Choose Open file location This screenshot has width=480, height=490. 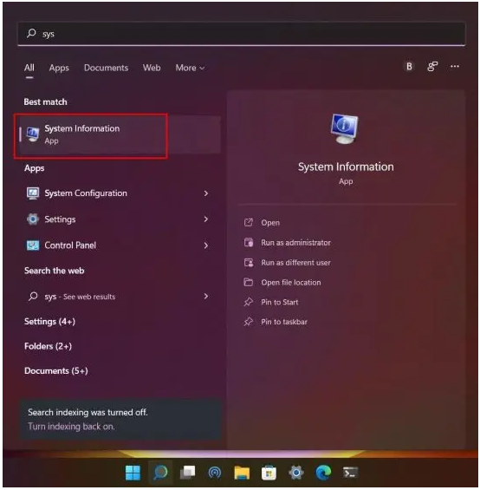pyautogui.click(x=291, y=283)
